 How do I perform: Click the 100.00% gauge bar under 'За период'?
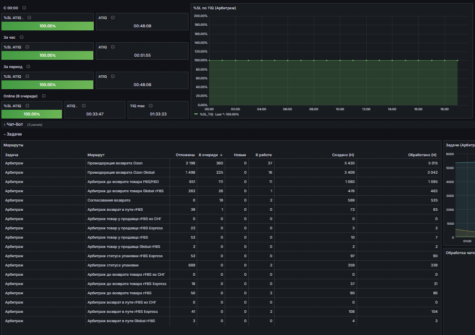click(47, 85)
